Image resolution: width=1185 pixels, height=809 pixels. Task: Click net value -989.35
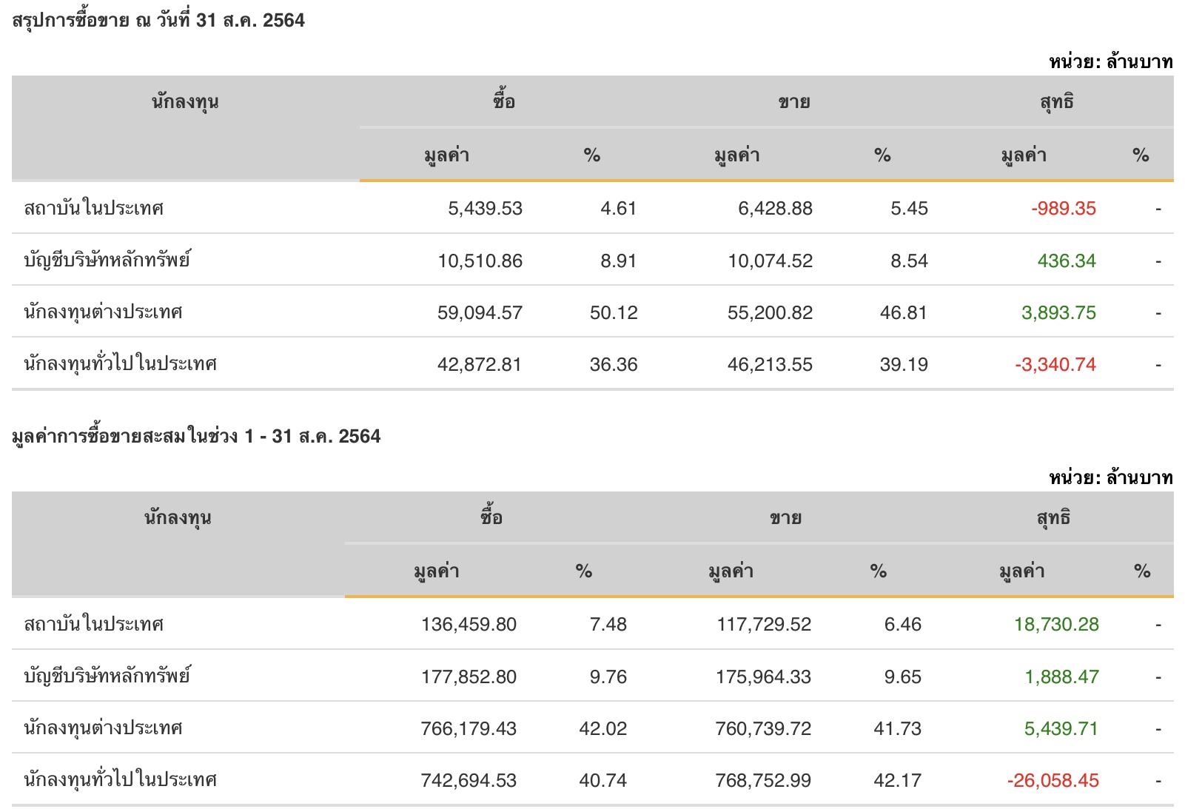pyautogui.click(x=1064, y=209)
